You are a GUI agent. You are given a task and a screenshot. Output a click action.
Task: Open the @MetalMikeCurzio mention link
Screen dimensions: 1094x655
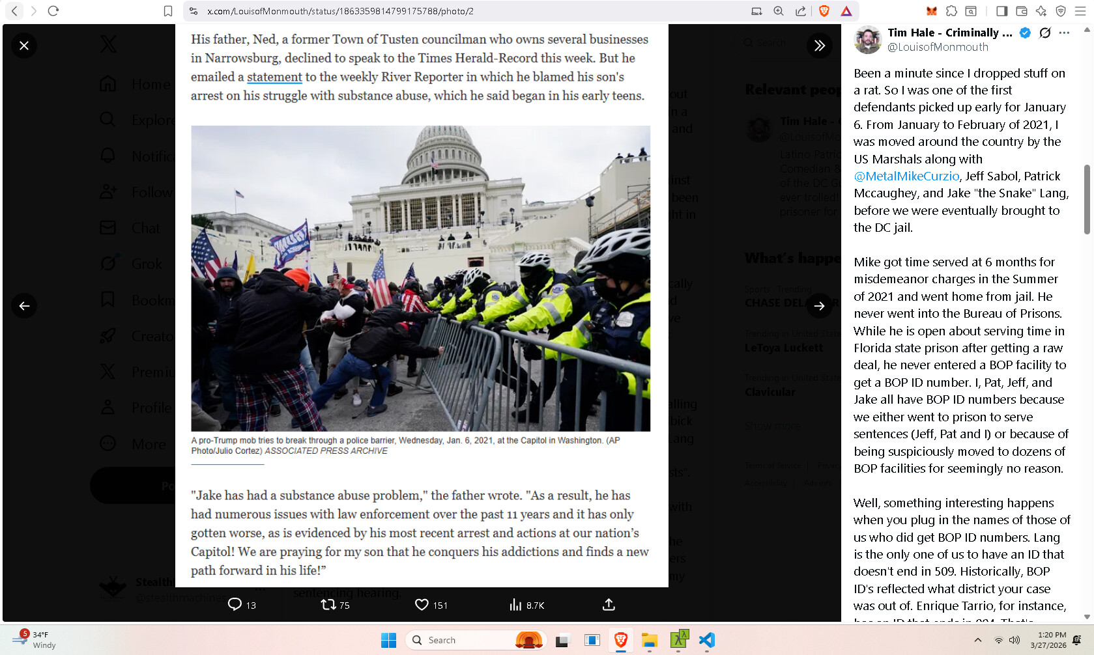point(906,176)
